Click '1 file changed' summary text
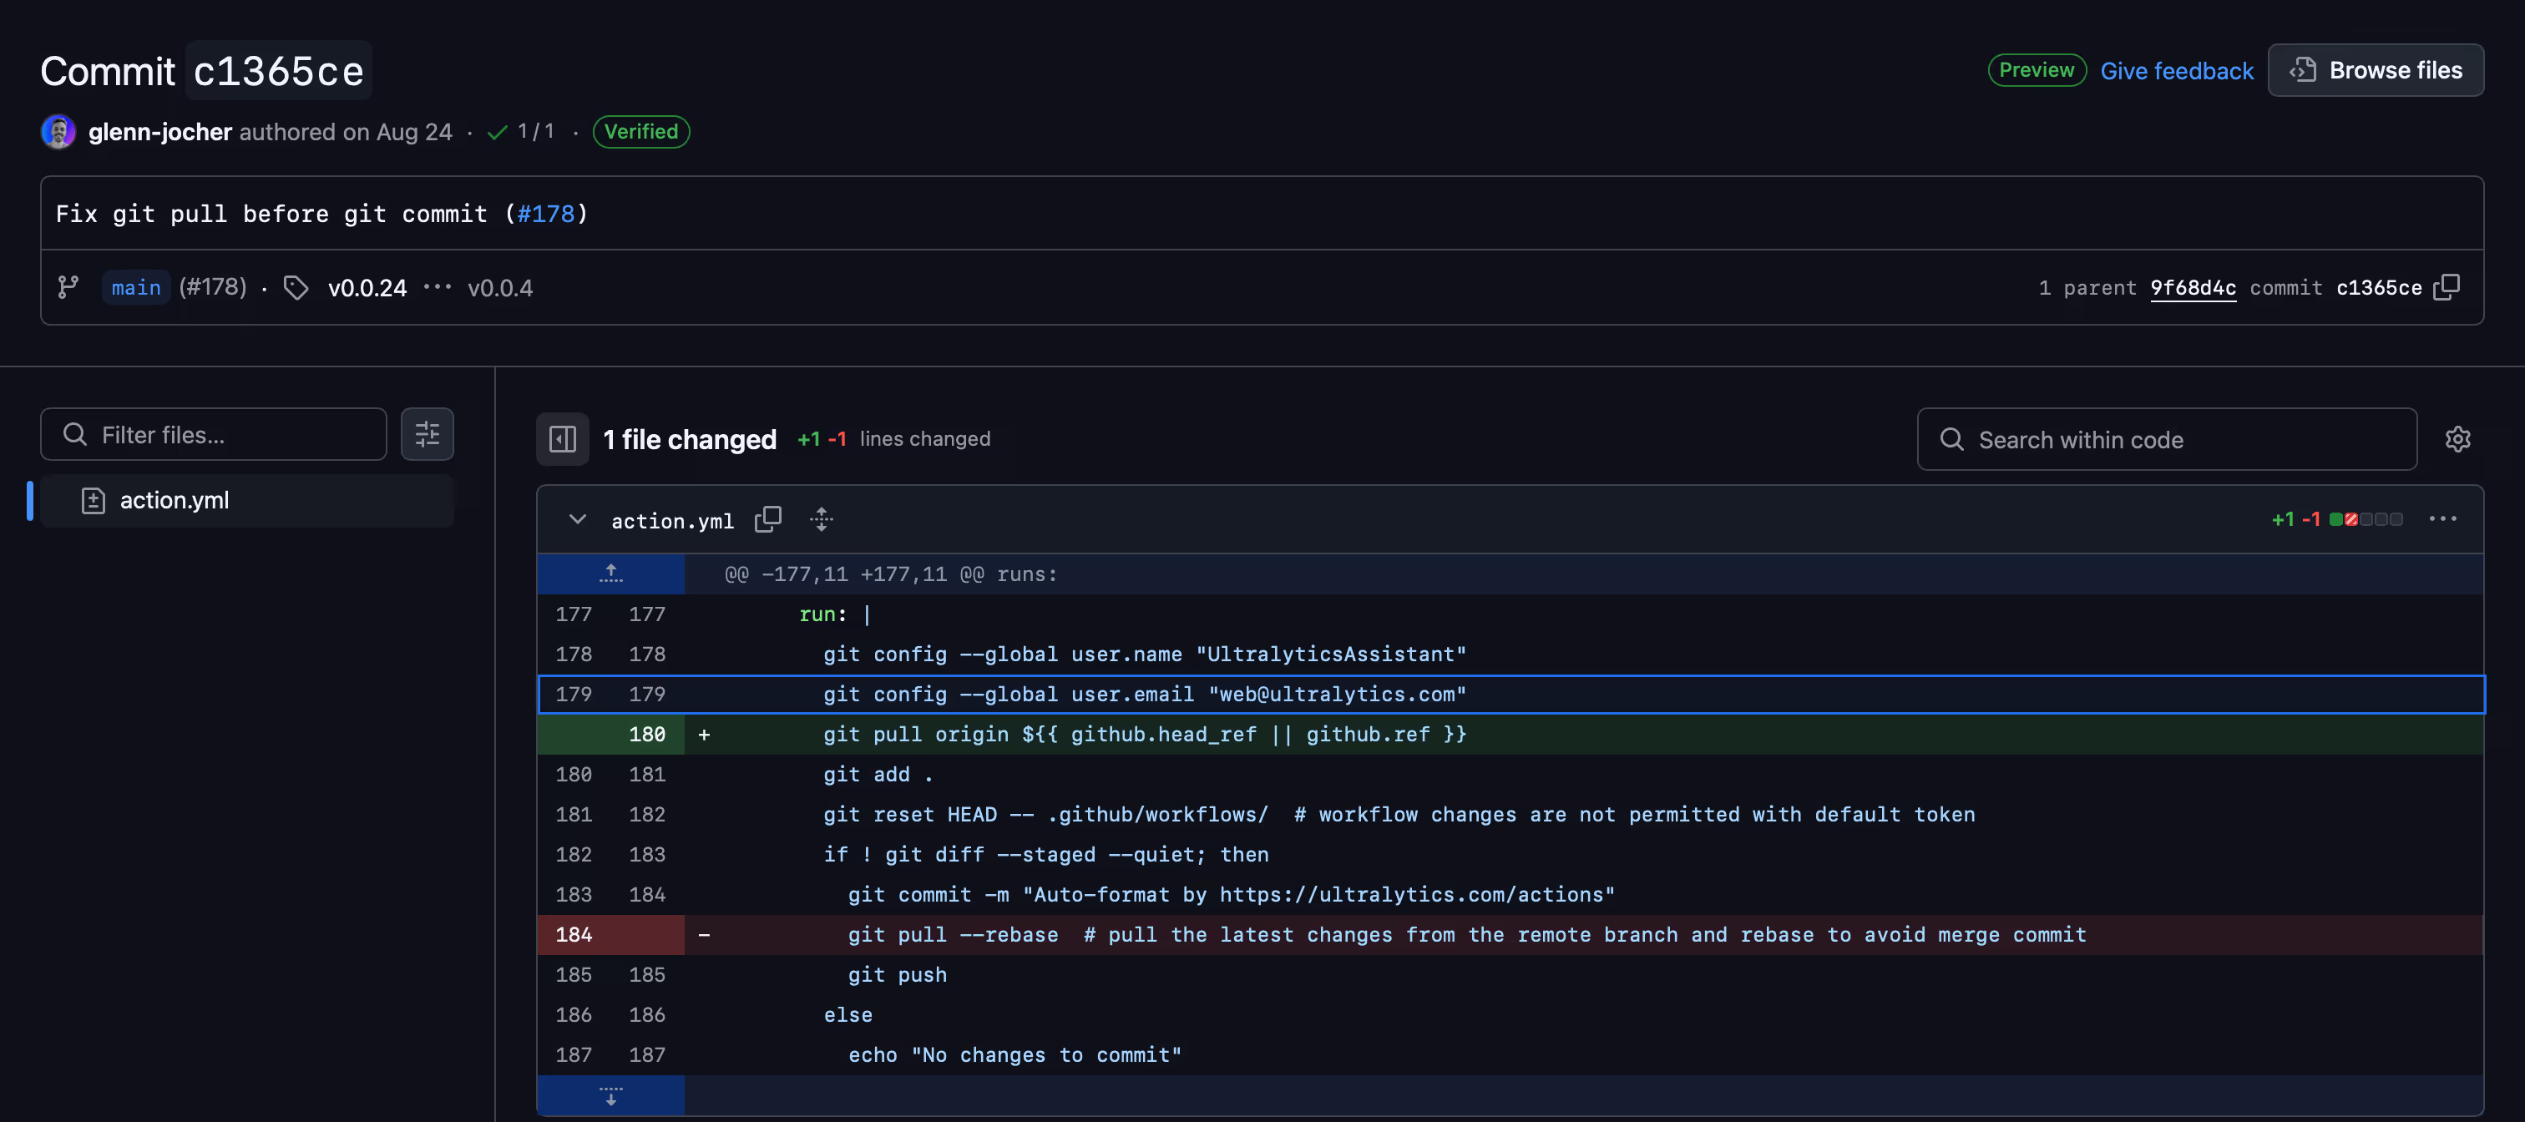 (x=690, y=439)
